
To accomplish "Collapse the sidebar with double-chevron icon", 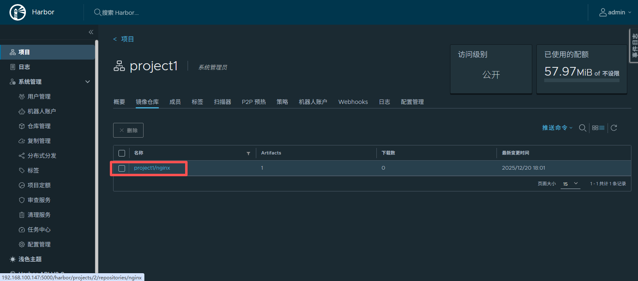I will point(91,32).
